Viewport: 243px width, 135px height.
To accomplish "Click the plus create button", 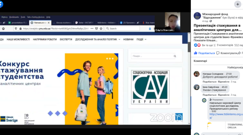I will (x=238, y=4).
